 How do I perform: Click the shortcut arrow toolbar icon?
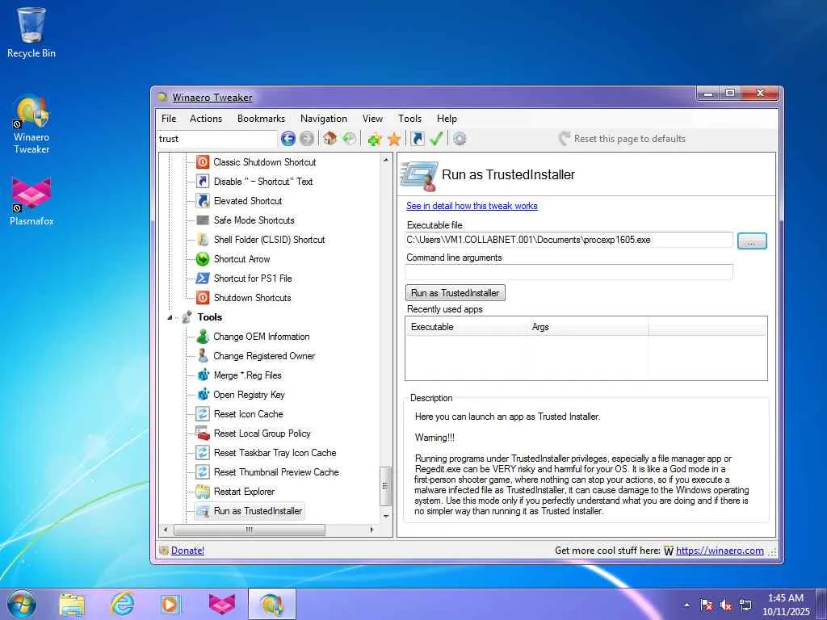418,139
